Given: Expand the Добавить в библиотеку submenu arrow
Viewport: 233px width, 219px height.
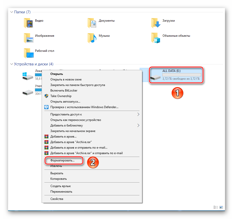Looking at the screenshot, I should click(138, 125).
